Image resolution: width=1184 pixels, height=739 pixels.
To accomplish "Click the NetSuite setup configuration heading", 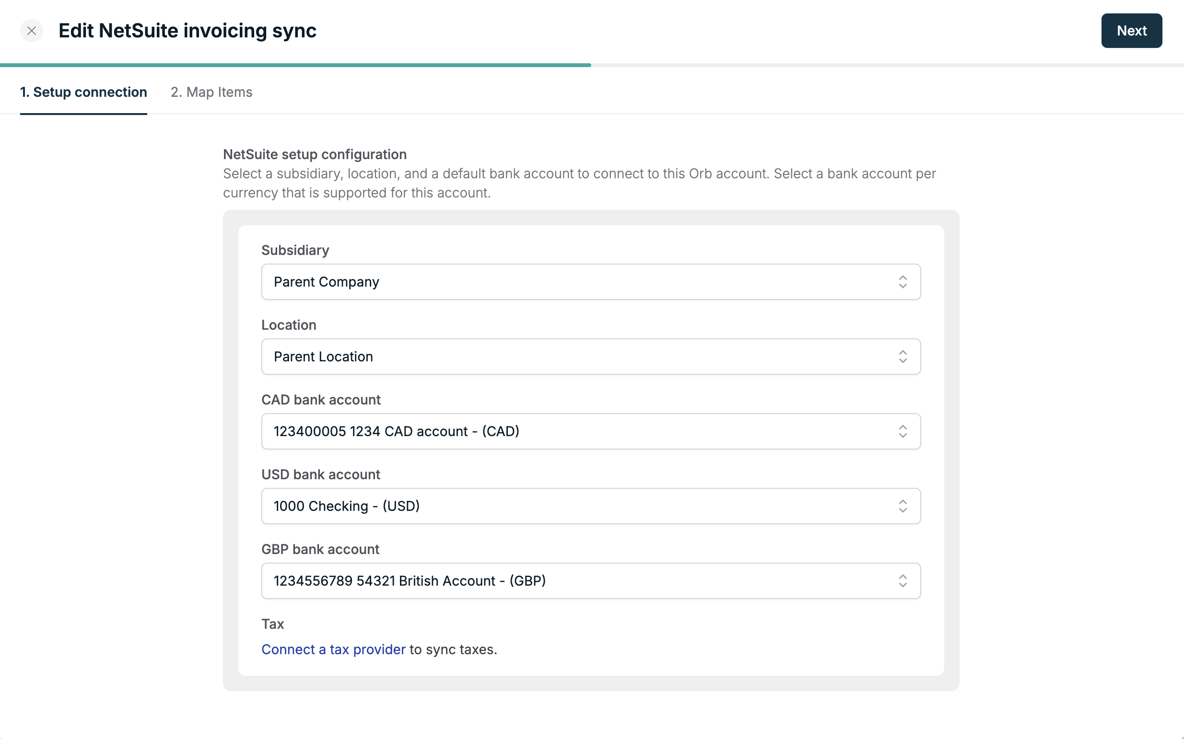I will [315, 154].
